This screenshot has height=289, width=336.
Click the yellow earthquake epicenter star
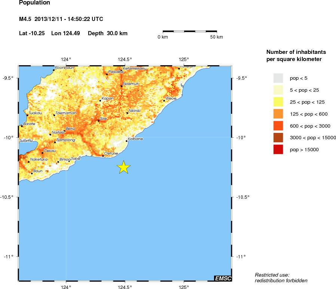pyautogui.click(x=124, y=167)
